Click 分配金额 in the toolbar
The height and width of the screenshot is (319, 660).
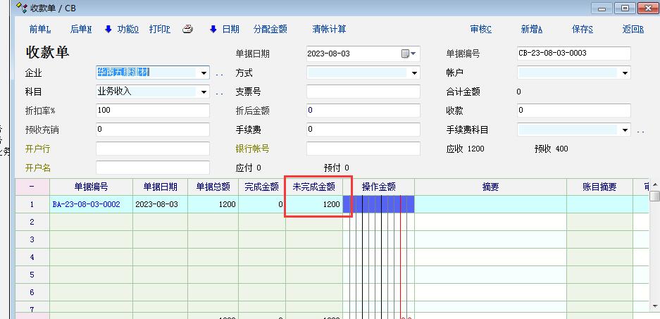click(x=270, y=30)
